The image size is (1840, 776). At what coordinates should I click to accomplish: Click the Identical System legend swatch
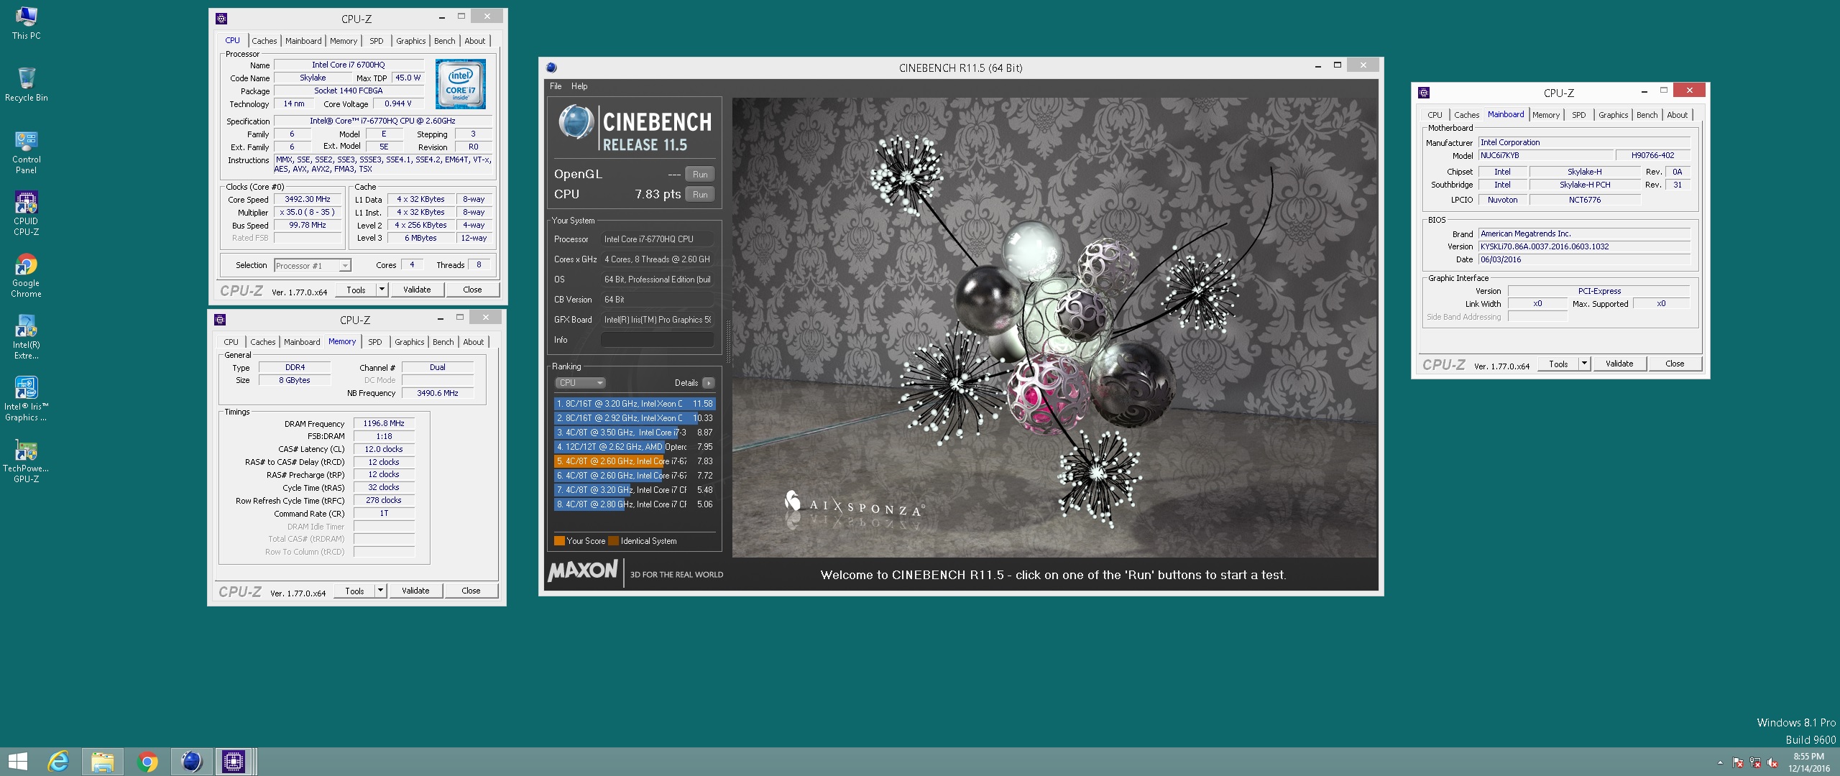(613, 541)
